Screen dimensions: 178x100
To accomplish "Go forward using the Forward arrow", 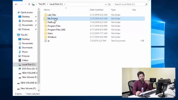I will 21,4.
